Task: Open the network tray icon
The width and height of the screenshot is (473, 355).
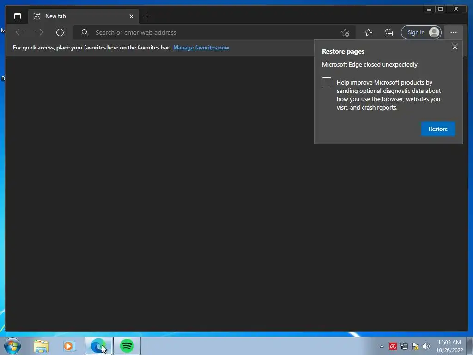Action: click(x=404, y=346)
